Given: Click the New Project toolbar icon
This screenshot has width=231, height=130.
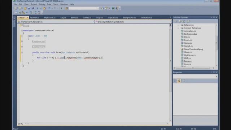Looking at the screenshot, I should click(x=16, y=8).
